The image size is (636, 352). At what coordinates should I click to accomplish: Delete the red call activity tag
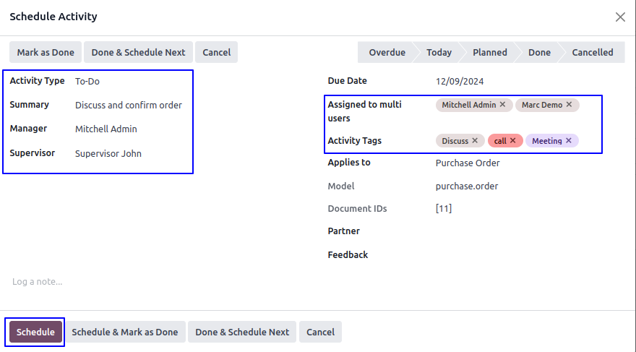tap(513, 141)
